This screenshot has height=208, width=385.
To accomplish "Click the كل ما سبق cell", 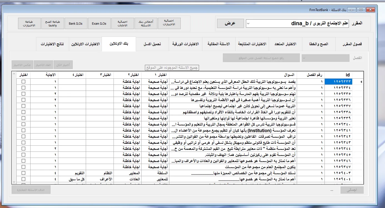I will [72, 179].
